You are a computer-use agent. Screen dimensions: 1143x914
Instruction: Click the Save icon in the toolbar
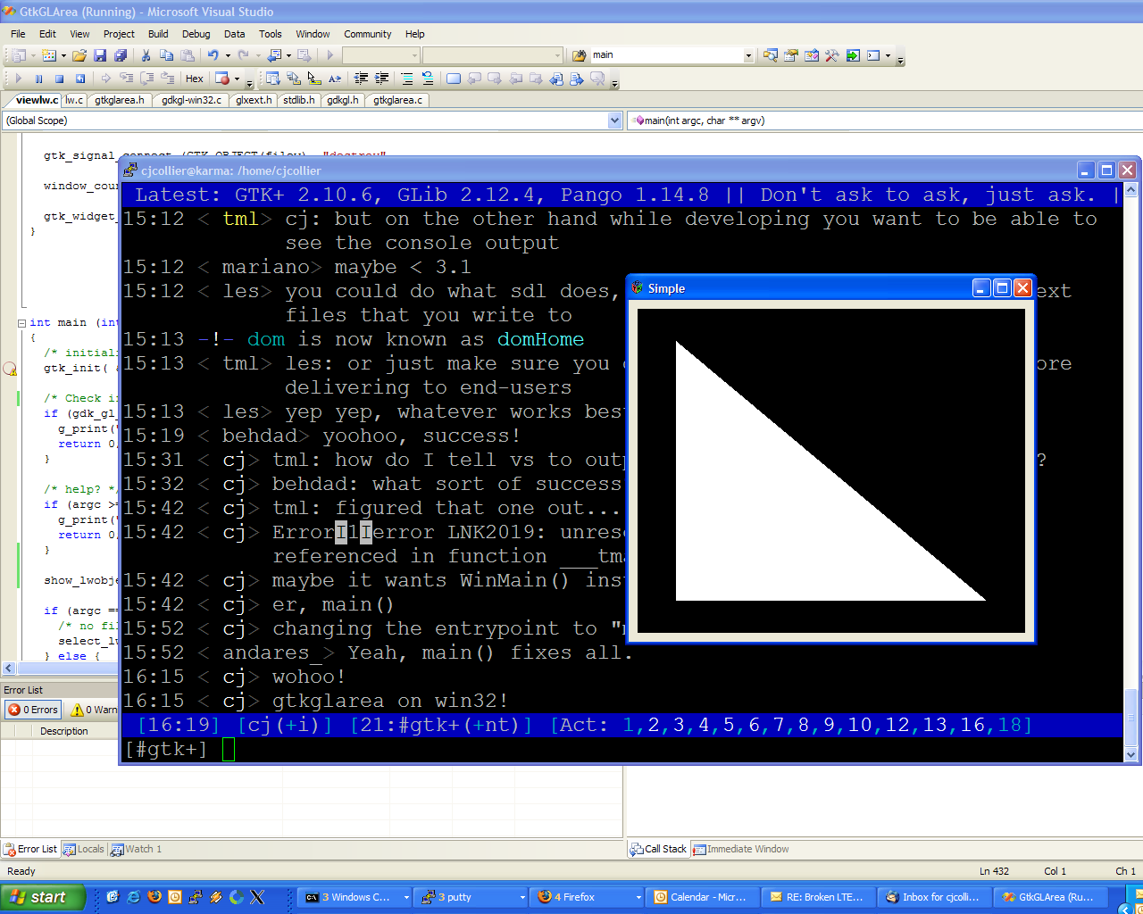click(x=100, y=55)
